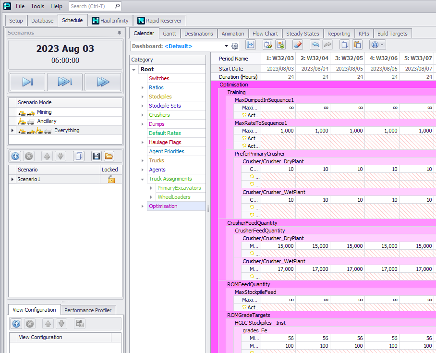This screenshot has height=353, width=436.
Task: Click the undo arrow in Calendar toolbar
Action: click(315, 45)
